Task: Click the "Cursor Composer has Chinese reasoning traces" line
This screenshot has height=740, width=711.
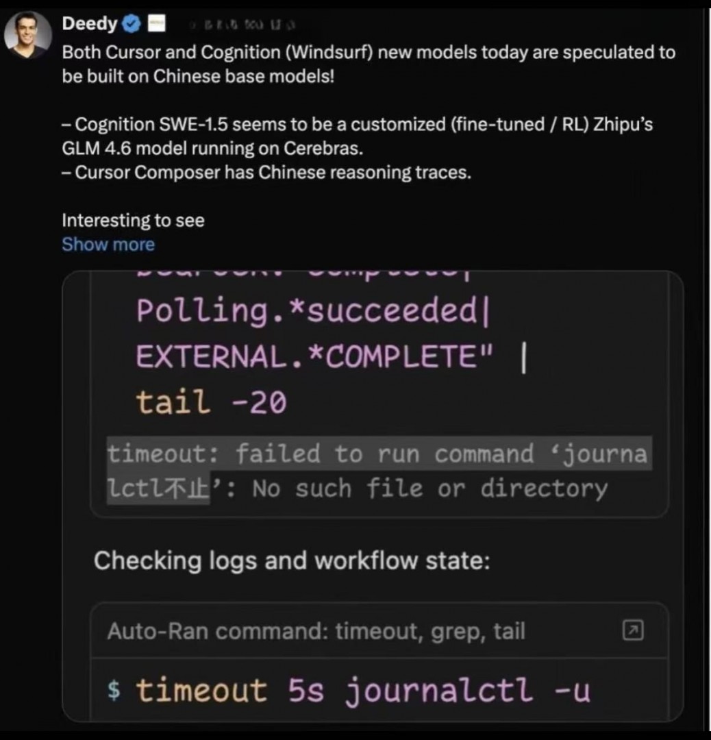Action: pos(266,173)
